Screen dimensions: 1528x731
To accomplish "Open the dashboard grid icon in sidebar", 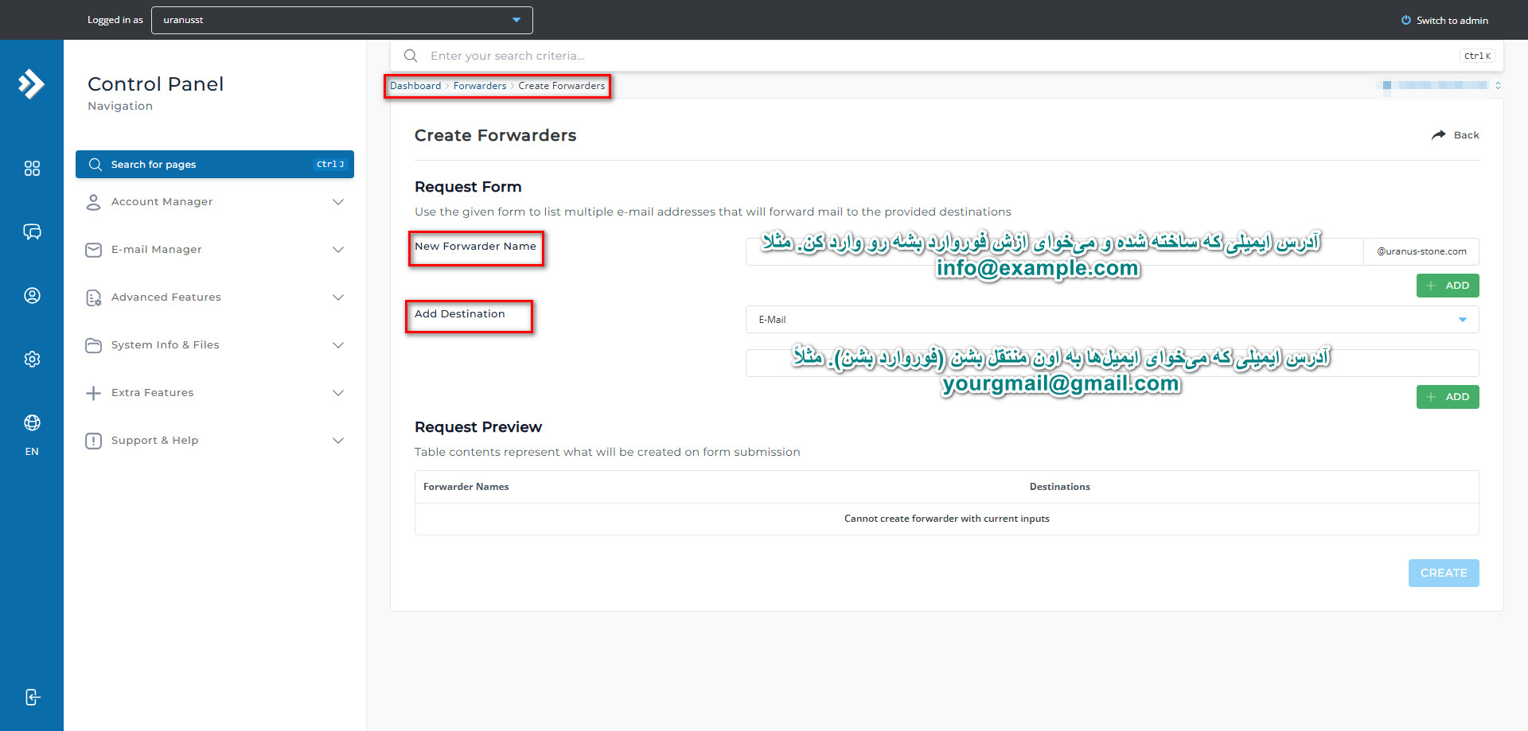I will 32,168.
